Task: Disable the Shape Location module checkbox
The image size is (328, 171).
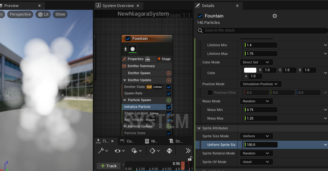Action: pyautogui.click(x=169, y=113)
